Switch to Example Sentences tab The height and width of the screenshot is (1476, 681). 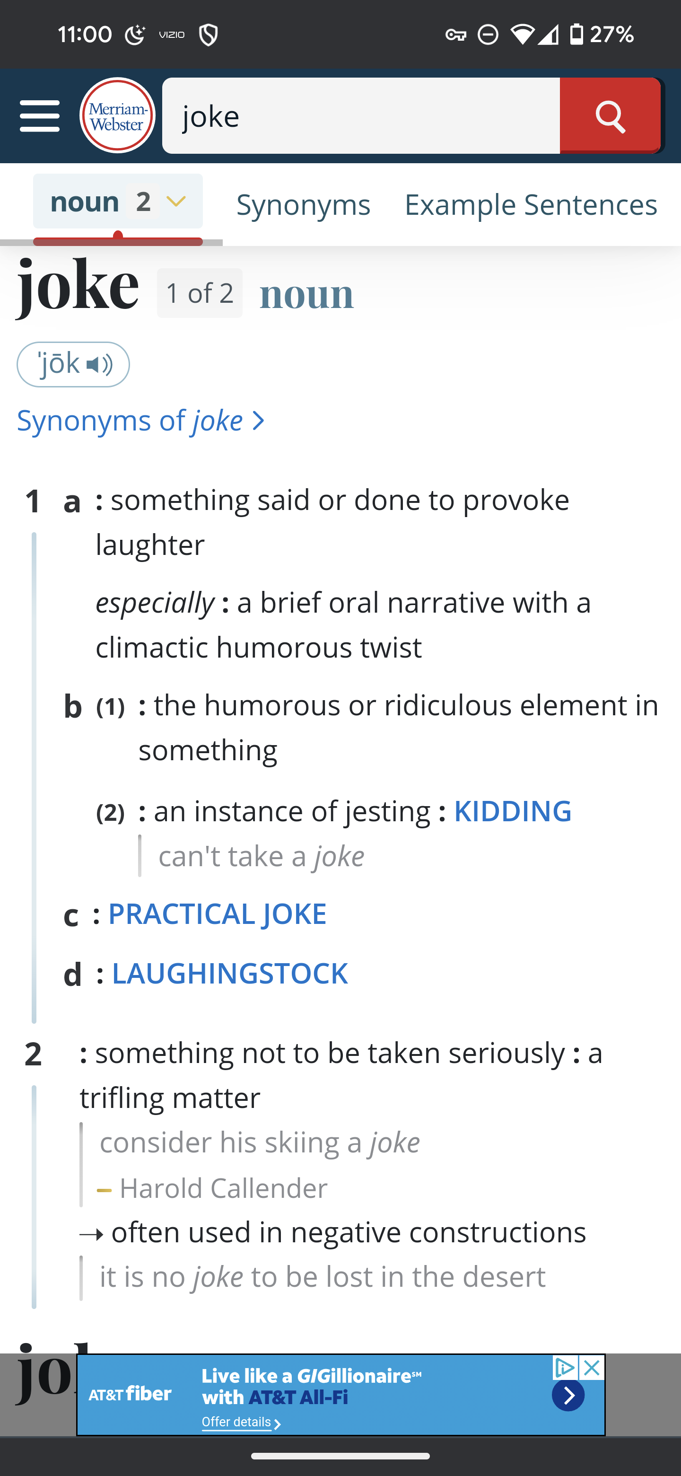[531, 204]
